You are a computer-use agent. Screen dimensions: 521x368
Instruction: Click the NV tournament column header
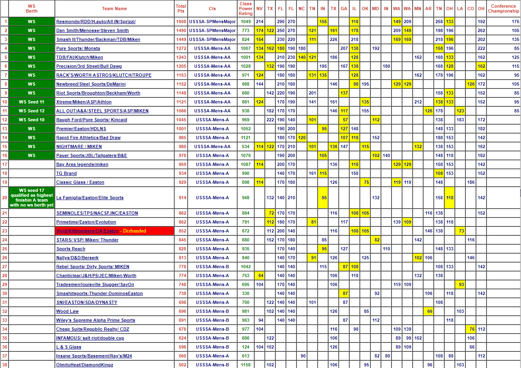(x=259, y=9)
